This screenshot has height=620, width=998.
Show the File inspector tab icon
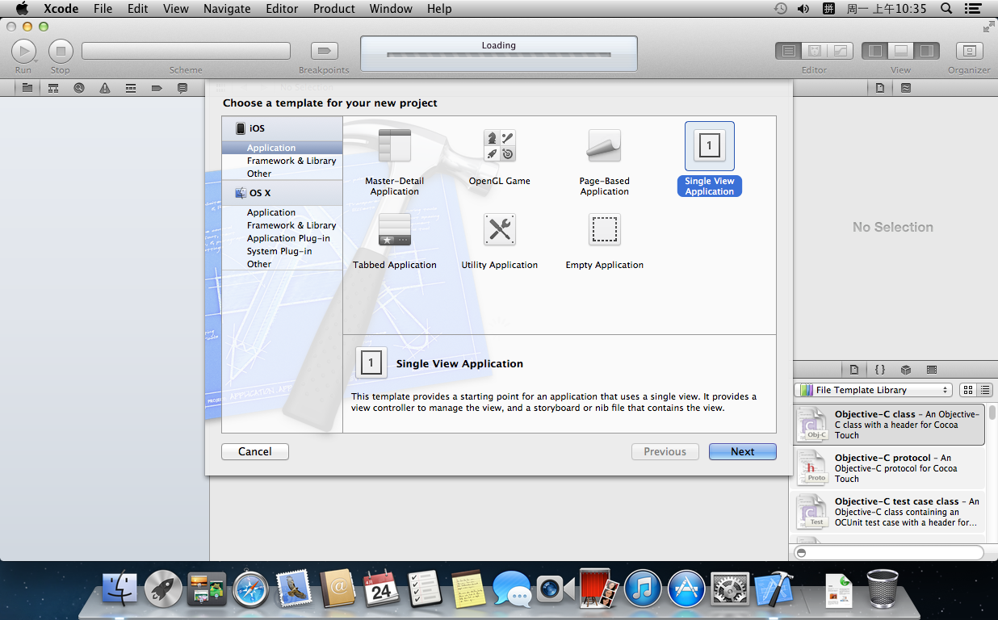tap(880, 88)
